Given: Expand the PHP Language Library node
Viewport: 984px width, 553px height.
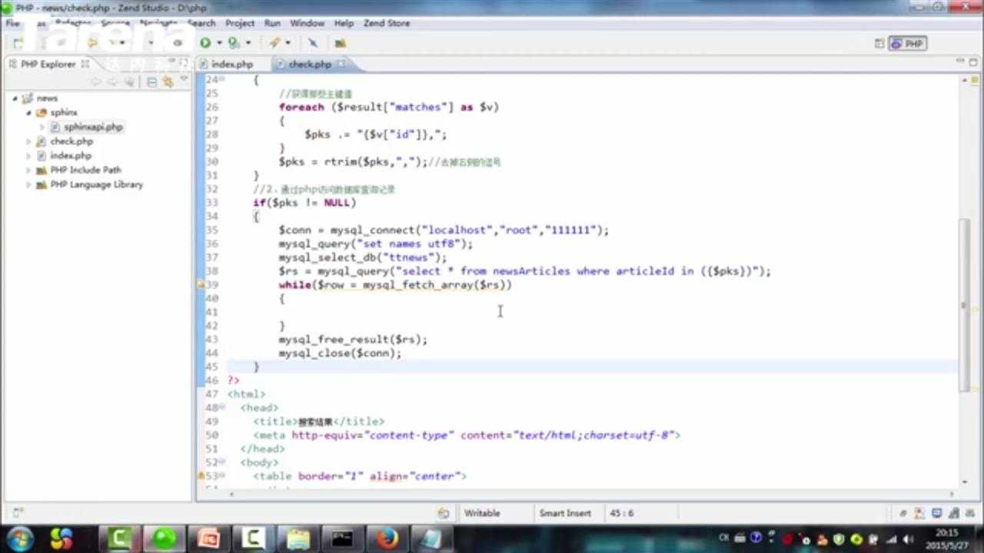Looking at the screenshot, I should tap(29, 184).
